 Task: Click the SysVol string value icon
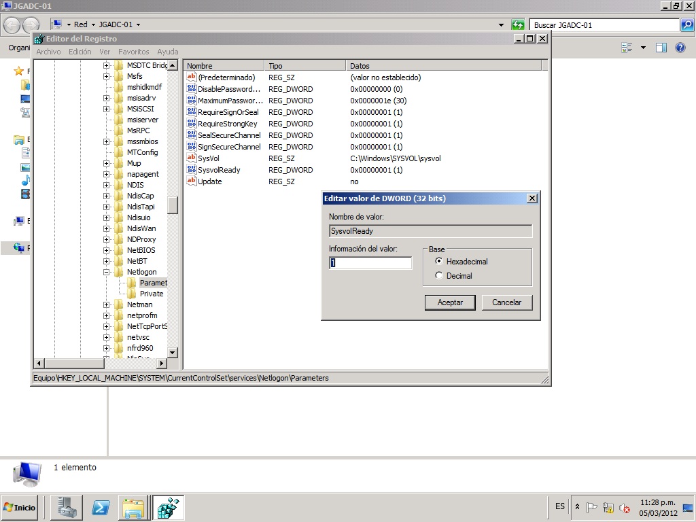pos(191,158)
